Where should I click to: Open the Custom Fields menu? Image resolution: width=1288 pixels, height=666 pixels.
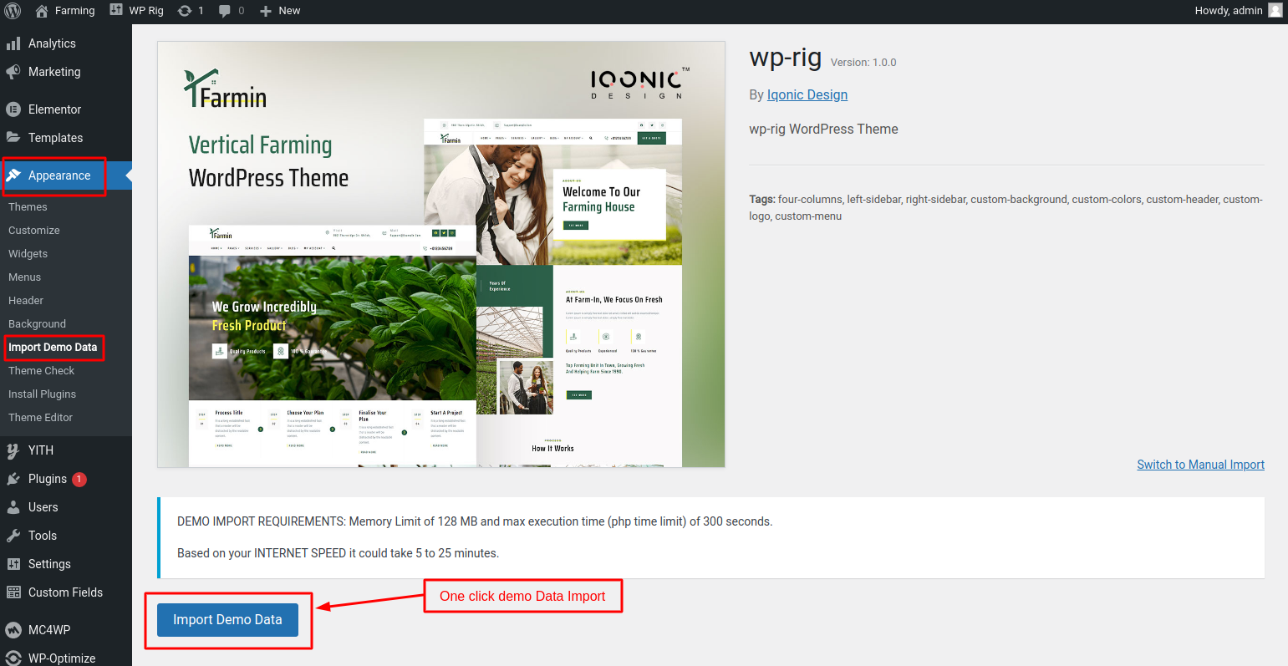[x=66, y=592]
